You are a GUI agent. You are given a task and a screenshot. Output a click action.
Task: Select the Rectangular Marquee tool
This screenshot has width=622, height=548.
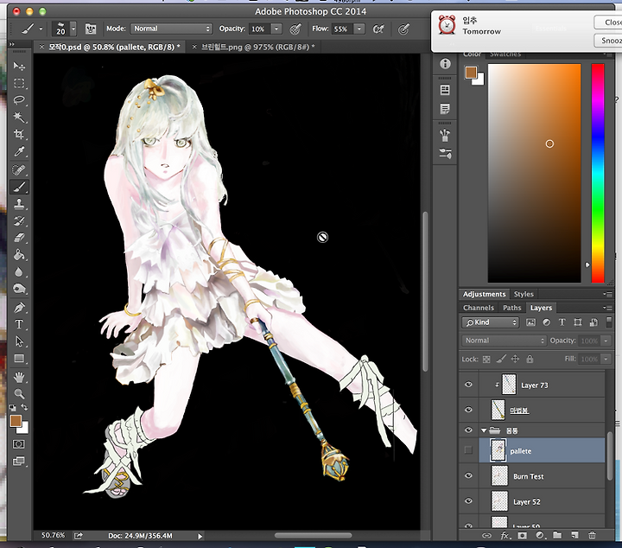[x=19, y=83]
